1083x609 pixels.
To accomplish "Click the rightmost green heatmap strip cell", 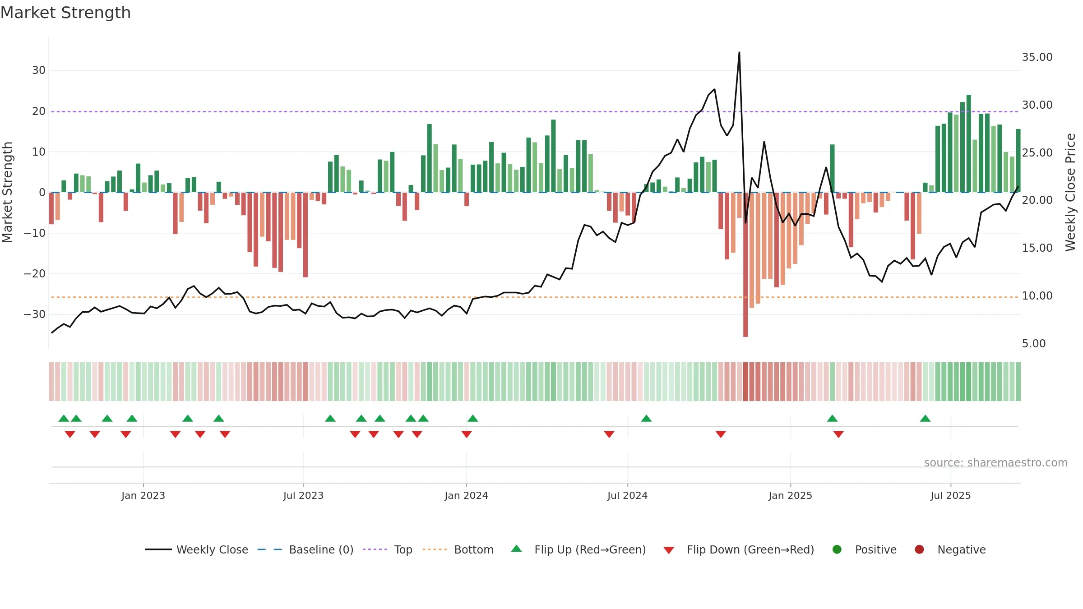I will pos(1018,382).
